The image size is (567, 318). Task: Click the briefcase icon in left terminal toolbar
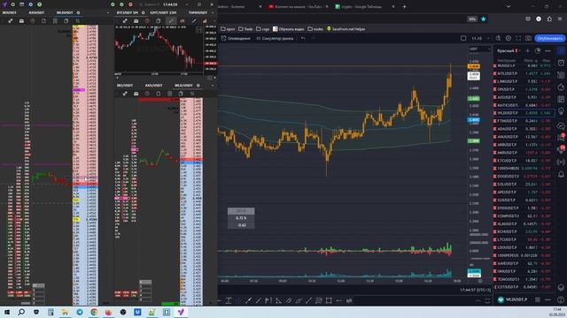(21, 21)
